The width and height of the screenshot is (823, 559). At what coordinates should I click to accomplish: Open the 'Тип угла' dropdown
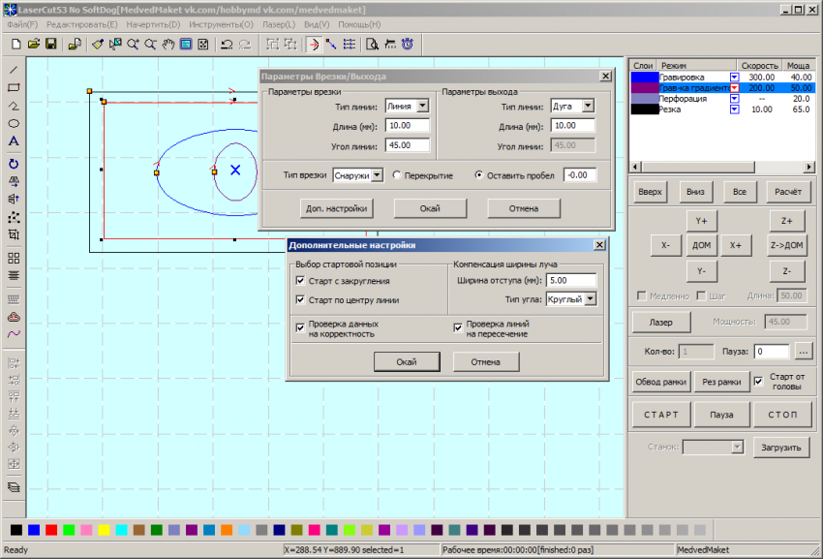[590, 300]
